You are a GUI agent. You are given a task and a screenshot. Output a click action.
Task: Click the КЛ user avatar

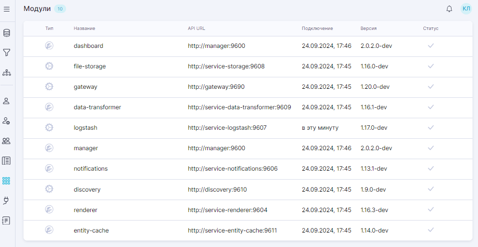tap(466, 8)
